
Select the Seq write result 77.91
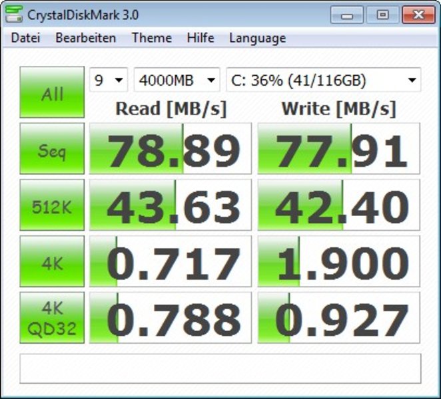339,148
